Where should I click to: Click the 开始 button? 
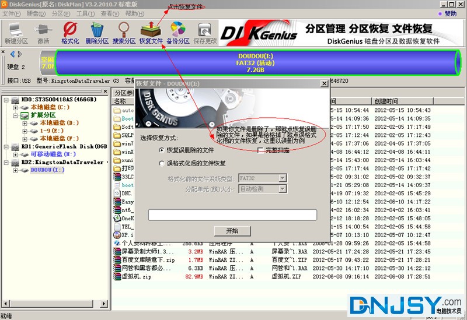tap(232, 231)
